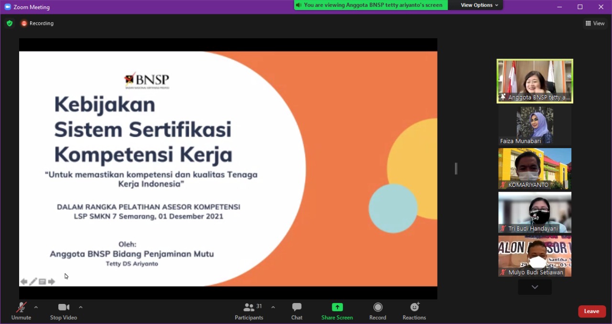The image size is (612, 324).
Task: Click pen tool on shared slide
Action: pyautogui.click(x=33, y=282)
